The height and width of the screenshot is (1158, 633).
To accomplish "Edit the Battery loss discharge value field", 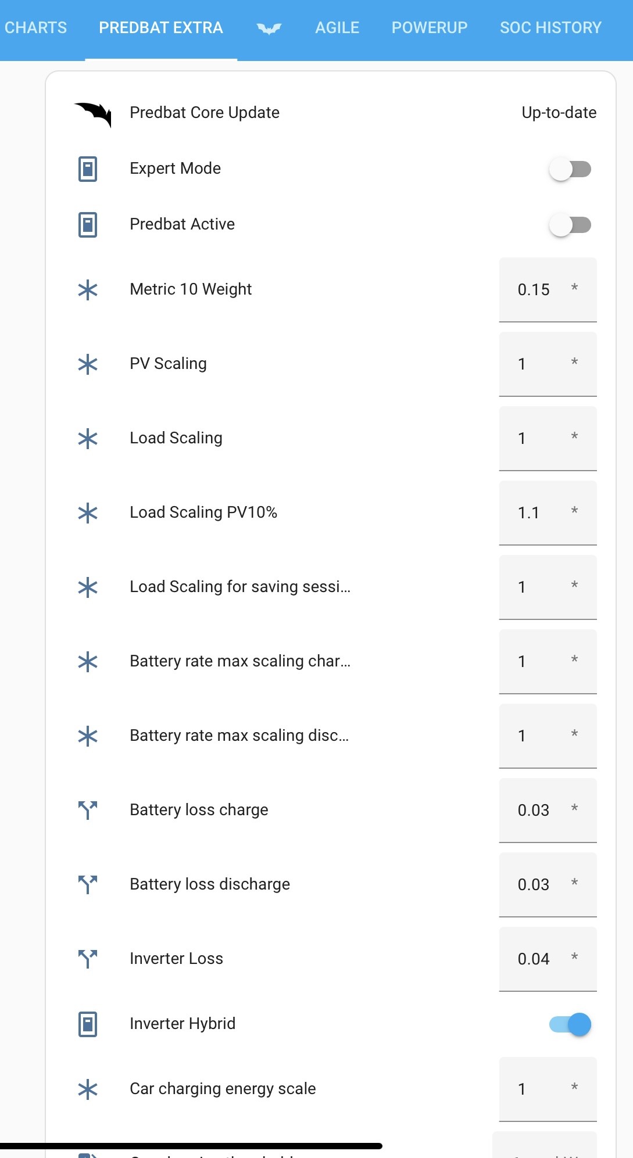I will pyautogui.click(x=548, y=885).
